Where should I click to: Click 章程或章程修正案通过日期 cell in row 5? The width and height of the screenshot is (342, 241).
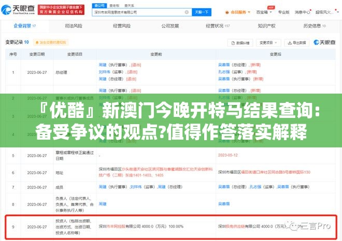tap(75, 156)
